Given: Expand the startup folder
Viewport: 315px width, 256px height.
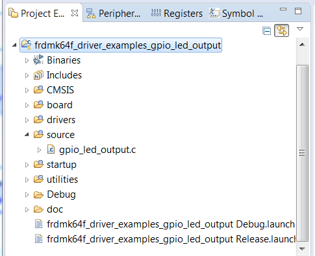Looking at the screenshot, I should click(27, 165).
